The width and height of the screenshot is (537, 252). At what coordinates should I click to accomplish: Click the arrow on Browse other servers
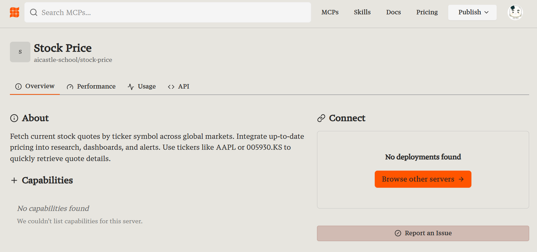tap(461, 179)
